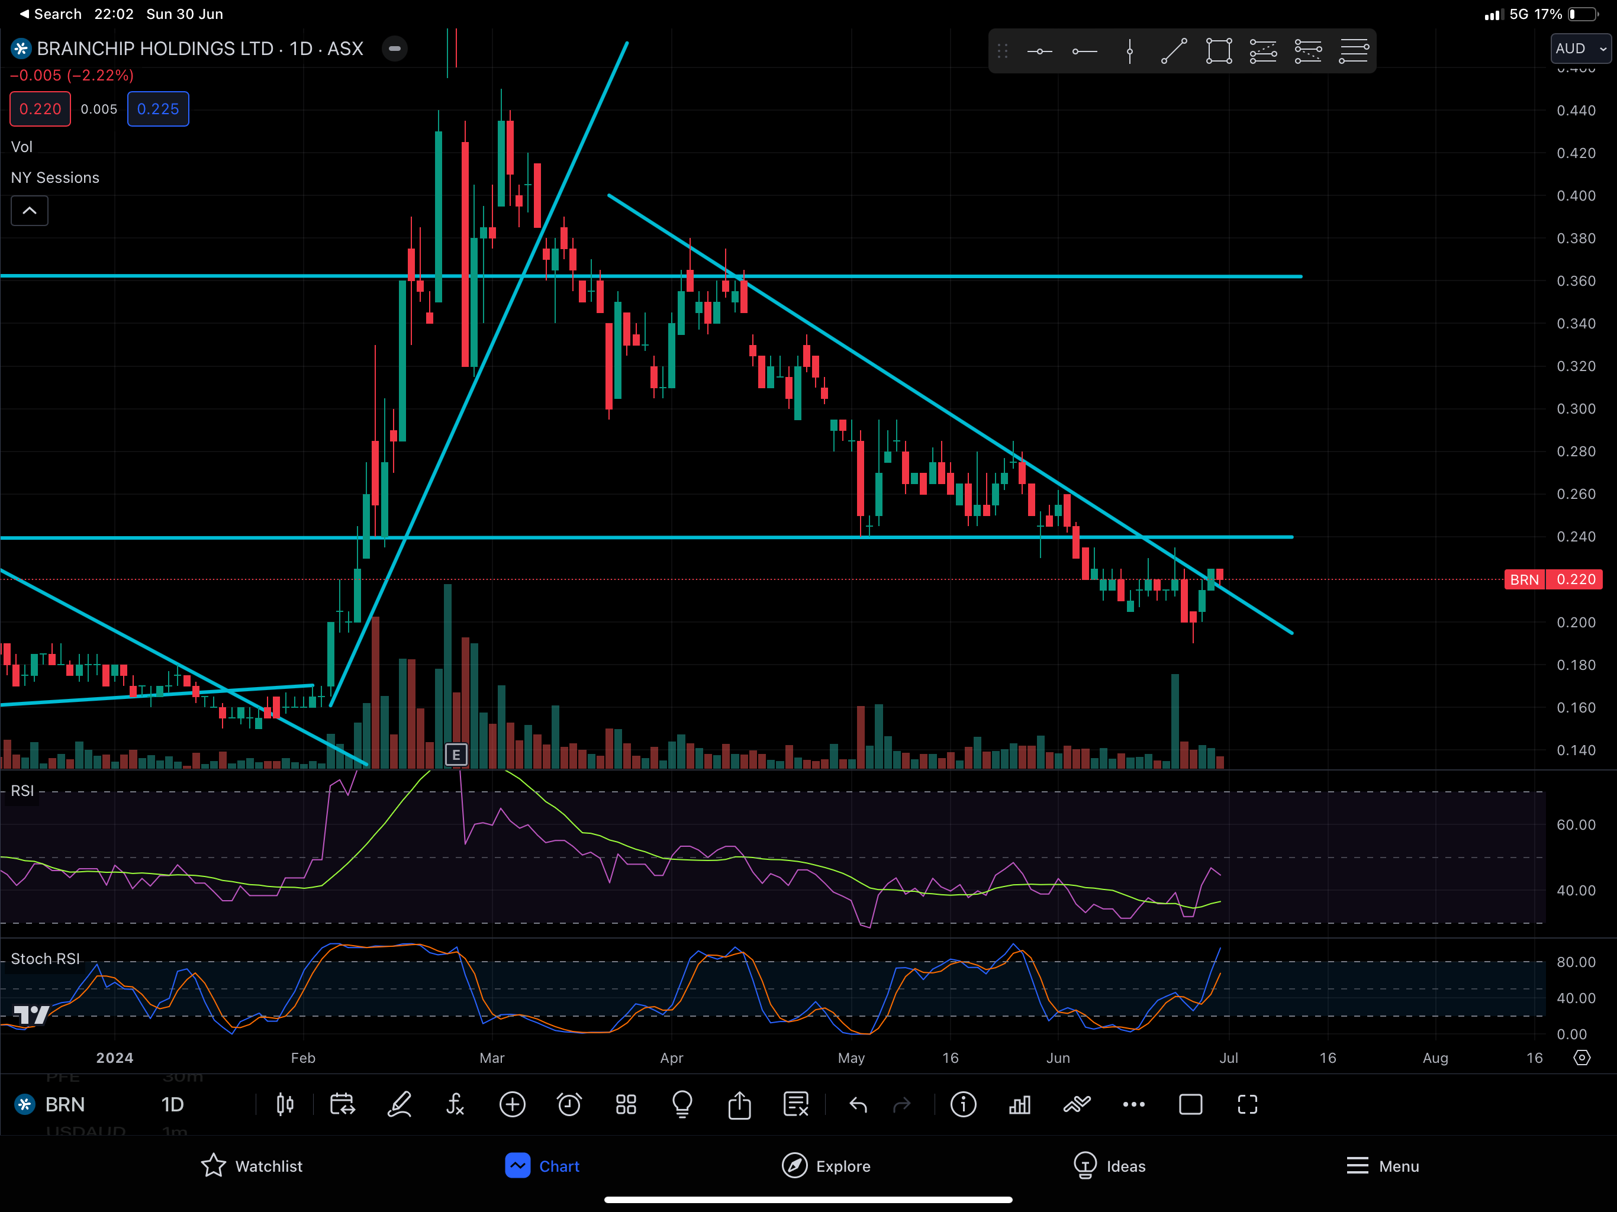Select the NY Sessions indicator label
This screenshot has height=1212, width=1617.
pos(55,178)
